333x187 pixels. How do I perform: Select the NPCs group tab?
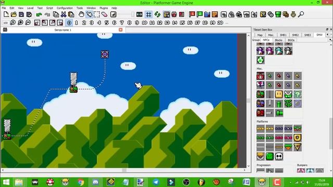[266, 40]
